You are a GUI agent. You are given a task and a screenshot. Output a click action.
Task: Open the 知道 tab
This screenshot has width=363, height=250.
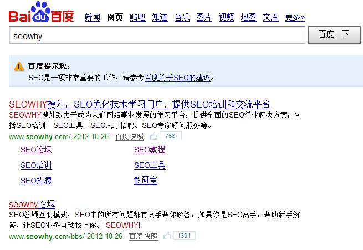(160, 17)
